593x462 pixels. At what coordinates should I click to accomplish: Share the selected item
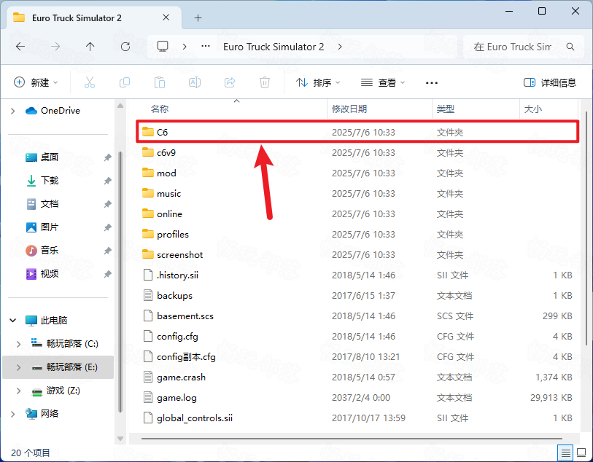(230, 82)
